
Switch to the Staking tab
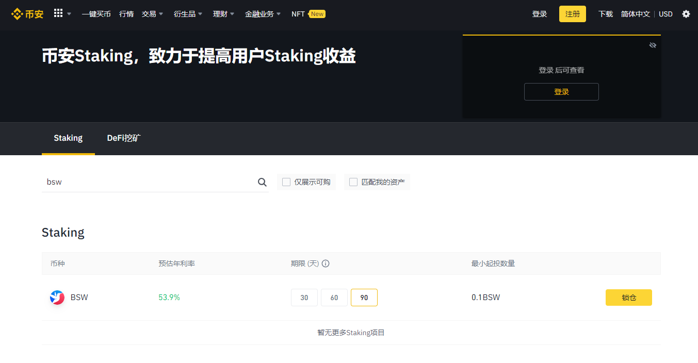click(68, 138)
